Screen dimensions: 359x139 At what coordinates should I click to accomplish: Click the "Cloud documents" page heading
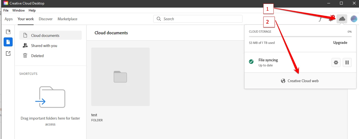pyautogui.click(x=111, y=33)
